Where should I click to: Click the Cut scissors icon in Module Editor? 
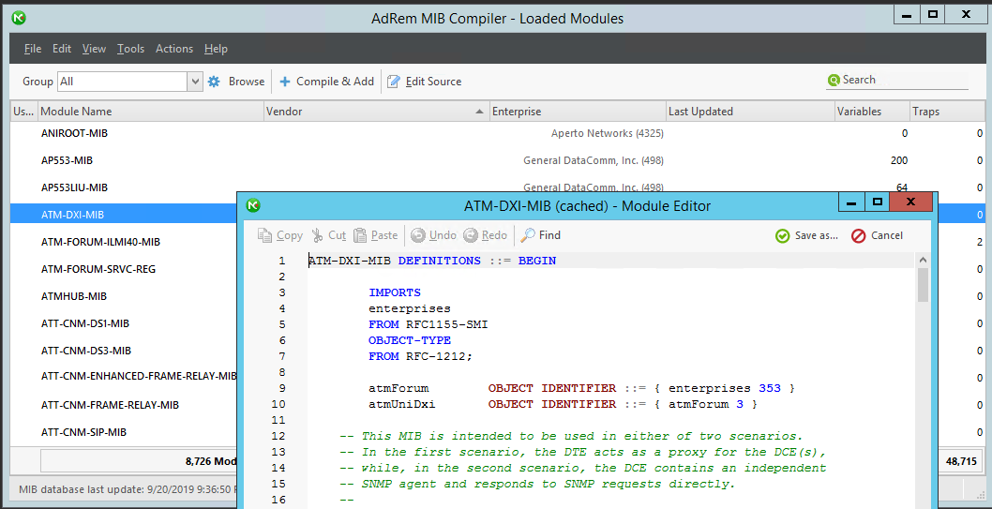coord(317,235)
